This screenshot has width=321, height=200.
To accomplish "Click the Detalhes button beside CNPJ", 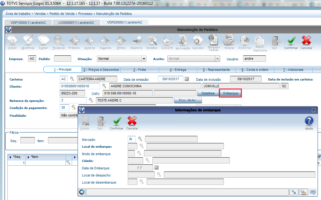I will [x=208, y=93].
